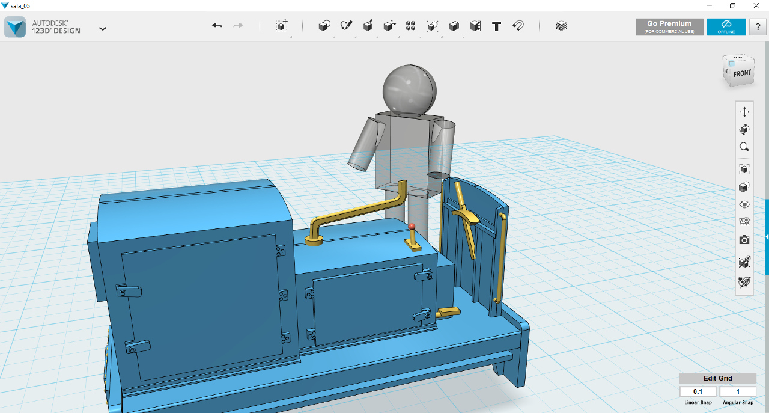This screenshot has width=769, height=413.
Task: Toggle snapping while moving objects
Action: click(x=744, y=262)
